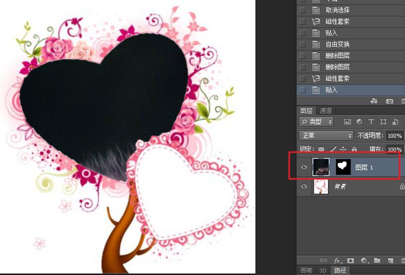Add a new adjustment layer from the half-circle icon
405x275 pixels.
[x=364, y=260]
